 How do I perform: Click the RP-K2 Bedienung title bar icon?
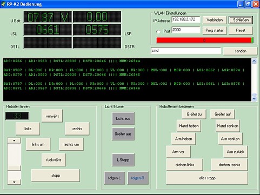[3, 4]
